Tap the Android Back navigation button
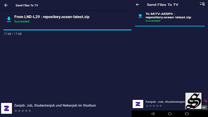208x117 pixels. 153,114
